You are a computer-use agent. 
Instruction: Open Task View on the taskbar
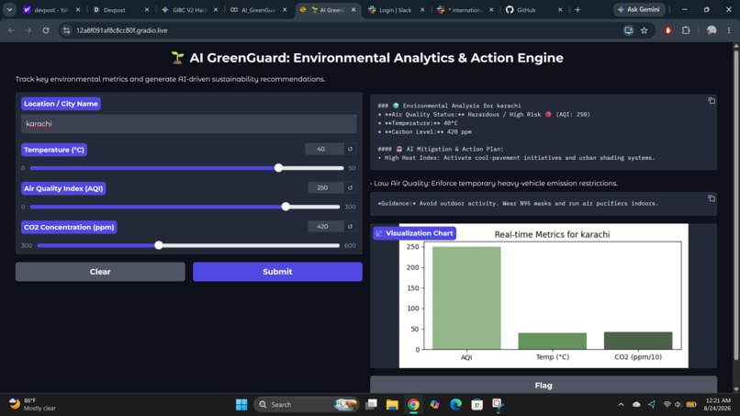(x=372, y=404)
